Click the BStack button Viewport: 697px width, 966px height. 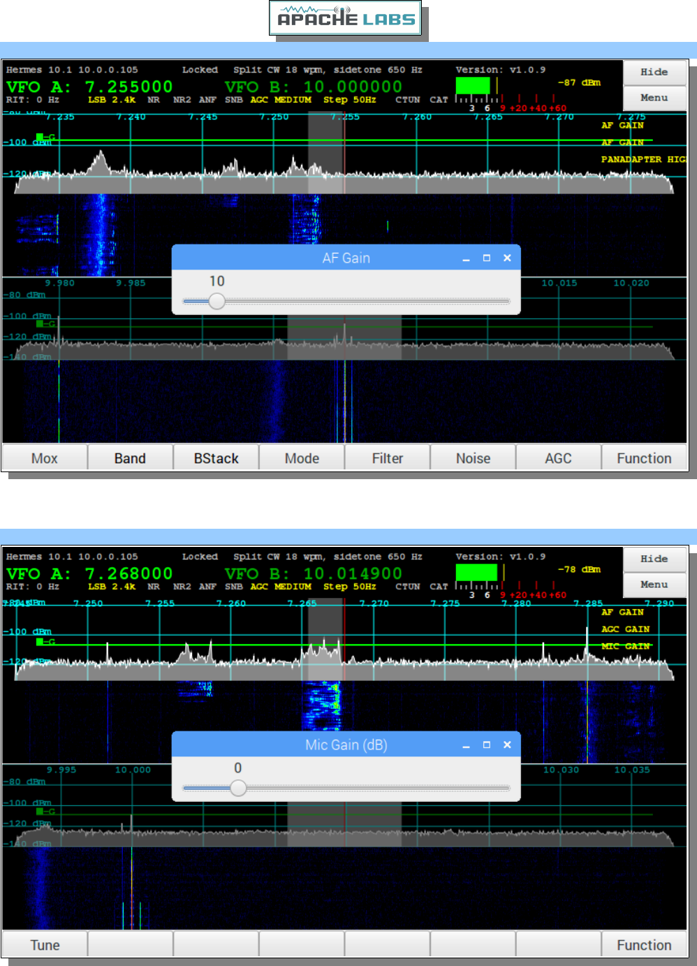coord(216,458)
